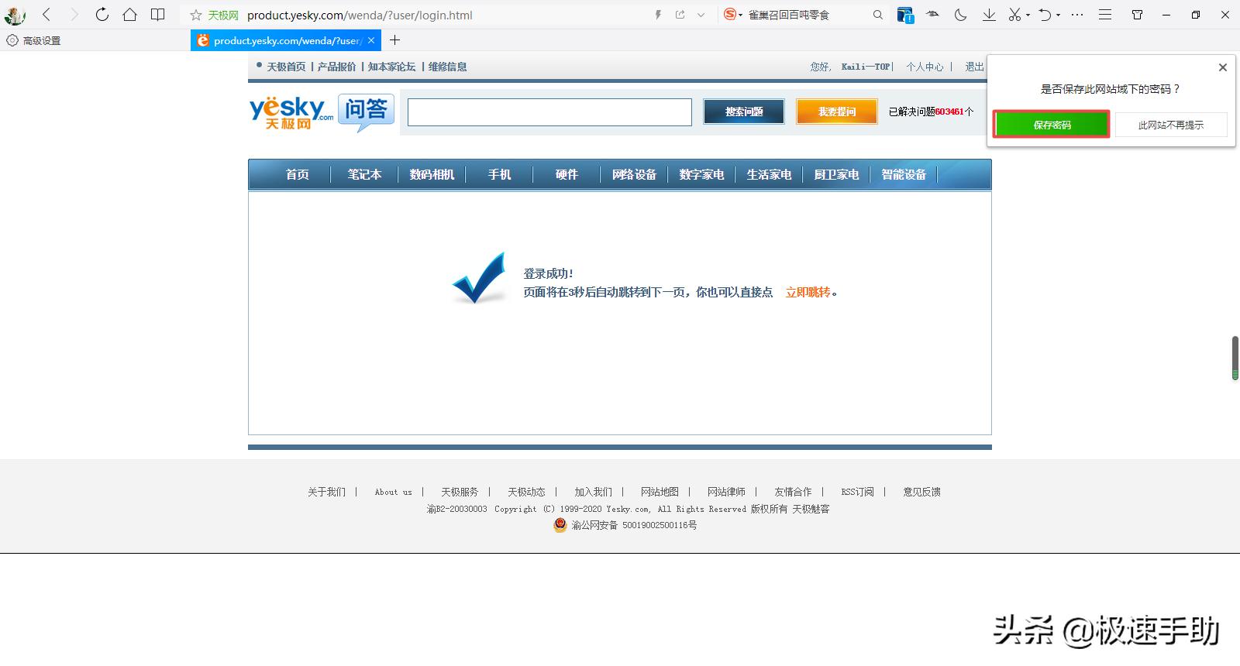The width and height of the screenshot is (1240, 666).
Task: Select the 网络设备 navigation item
Action: pos(634,174)
